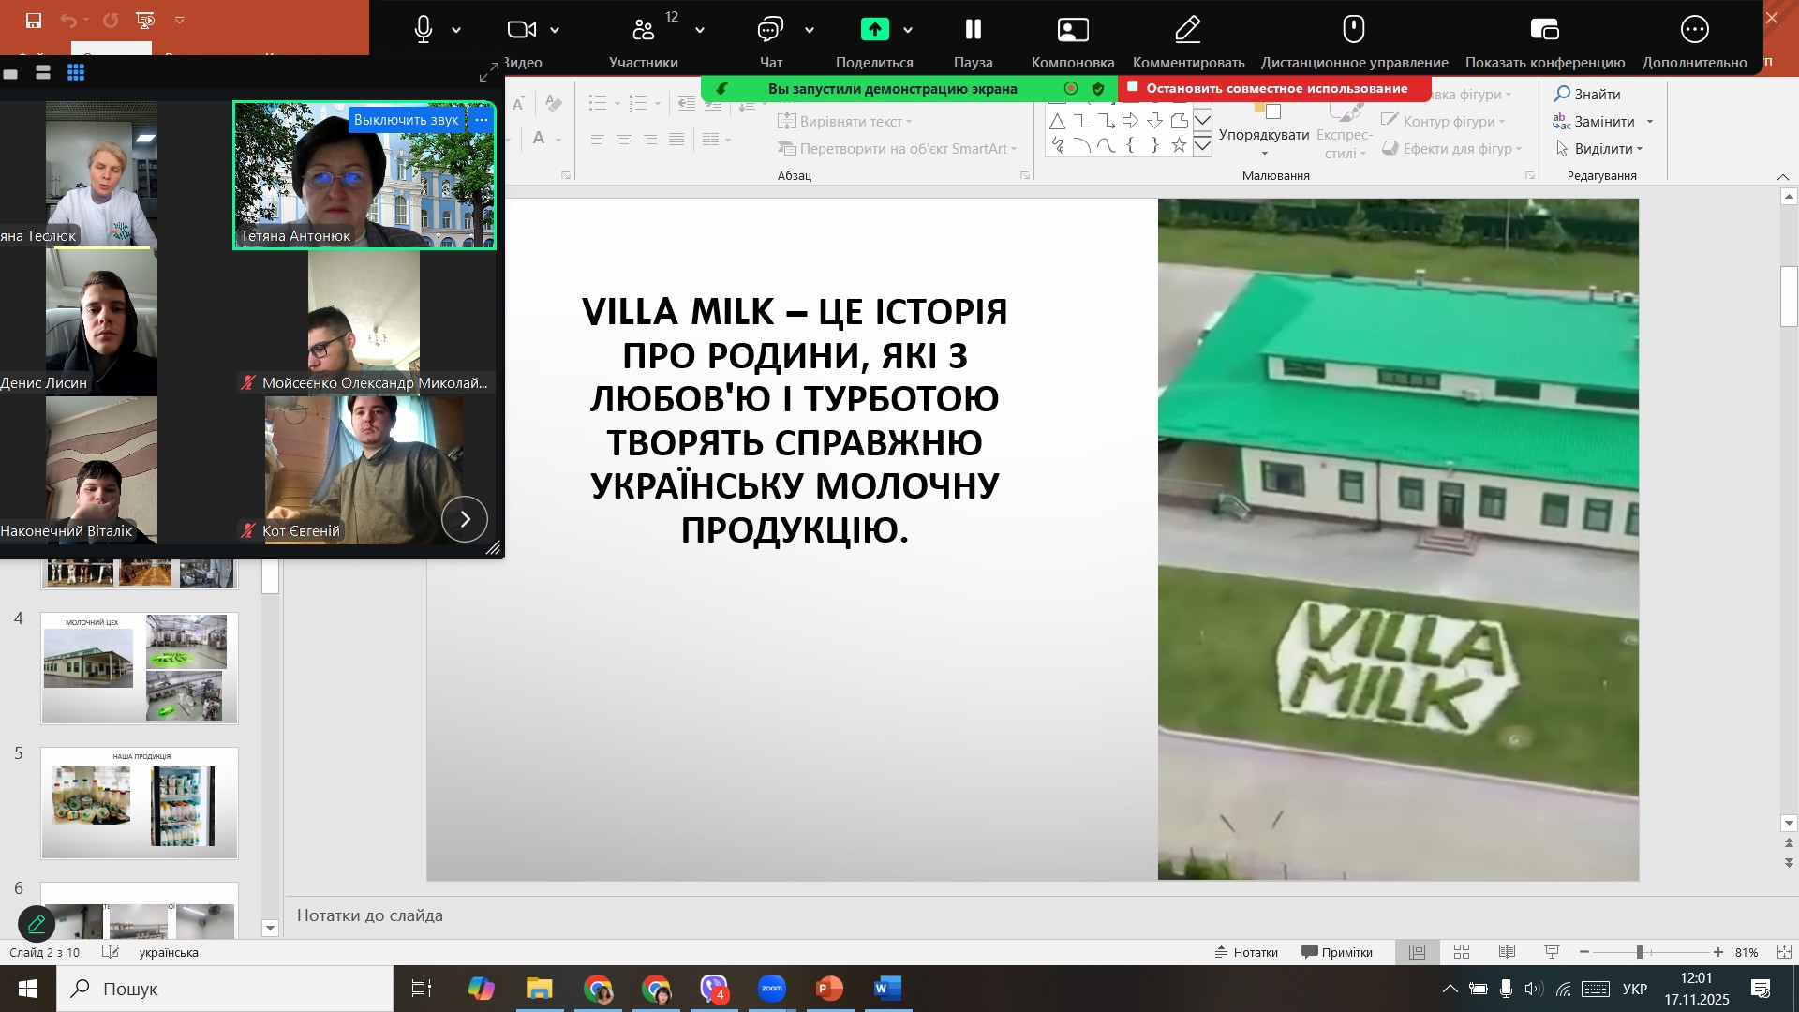Click the Zoom video camera icon
The height and width of the screenshot is (1012, 1799).
(x=521, y=30)
